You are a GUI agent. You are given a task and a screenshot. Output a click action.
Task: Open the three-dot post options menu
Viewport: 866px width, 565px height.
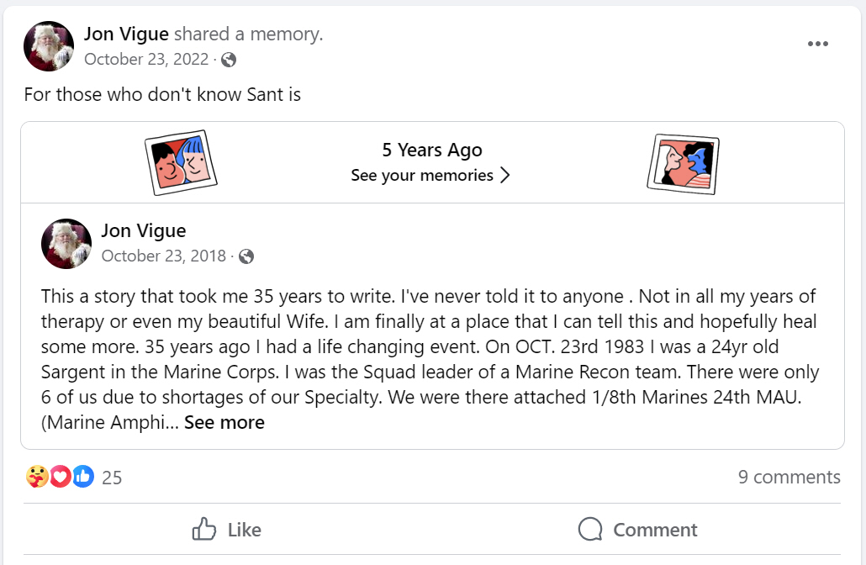pos(817,45)
